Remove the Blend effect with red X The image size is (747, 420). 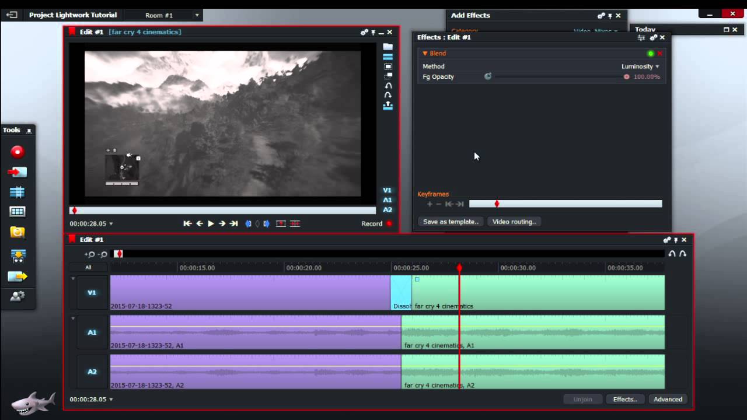tap(660, 54)
